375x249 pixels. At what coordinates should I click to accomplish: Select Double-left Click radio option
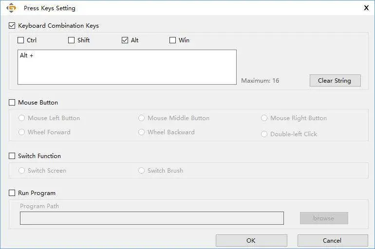coord(264,134)
